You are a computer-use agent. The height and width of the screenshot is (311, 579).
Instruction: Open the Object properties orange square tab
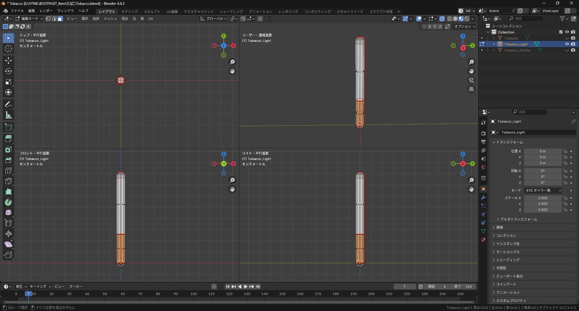tap(483, 189)
